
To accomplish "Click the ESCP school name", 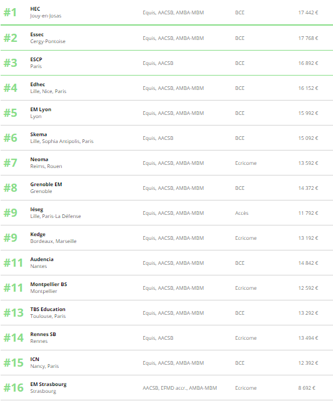I will point(36,59).
